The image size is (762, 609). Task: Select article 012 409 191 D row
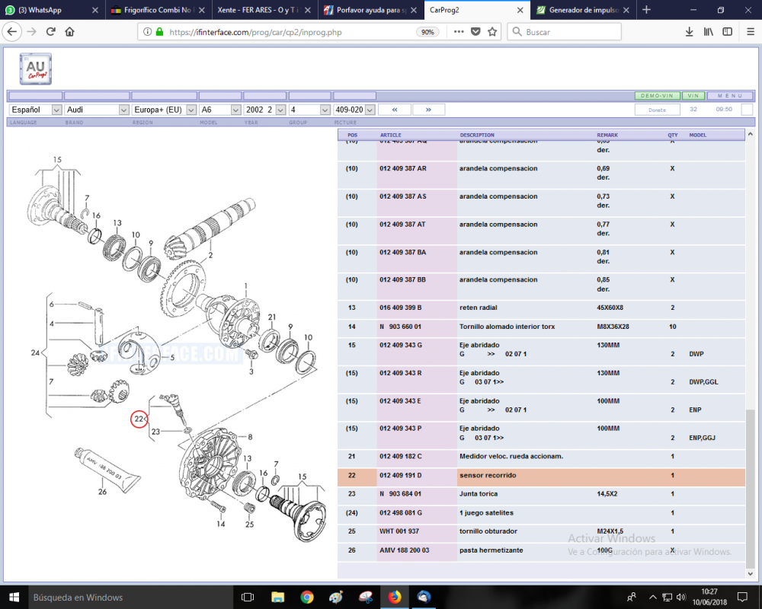click(x=541, y=476)
